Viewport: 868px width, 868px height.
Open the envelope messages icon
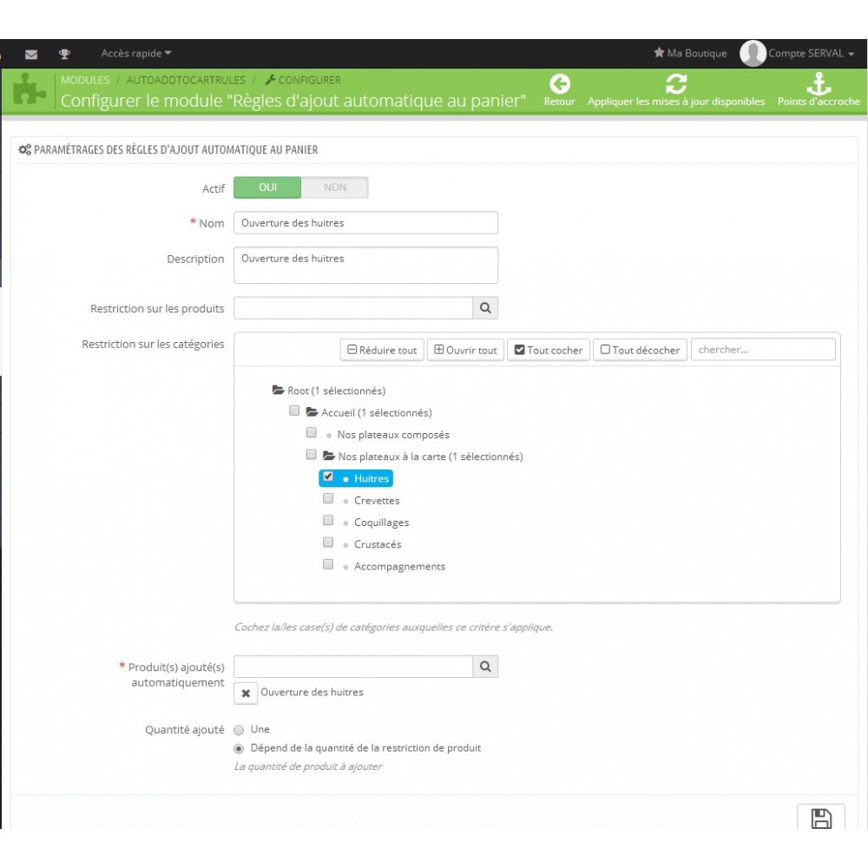tap(31, 54)
